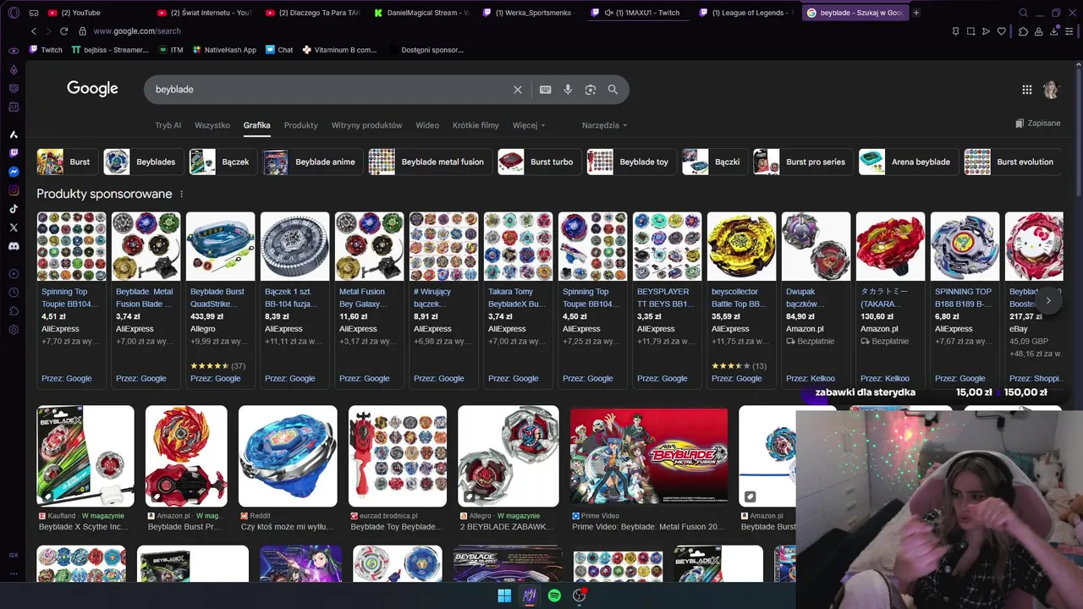This screenshot has height=609, width=1083.
Task: Expand the Więcej dropdown
Action: coord(529,125)
